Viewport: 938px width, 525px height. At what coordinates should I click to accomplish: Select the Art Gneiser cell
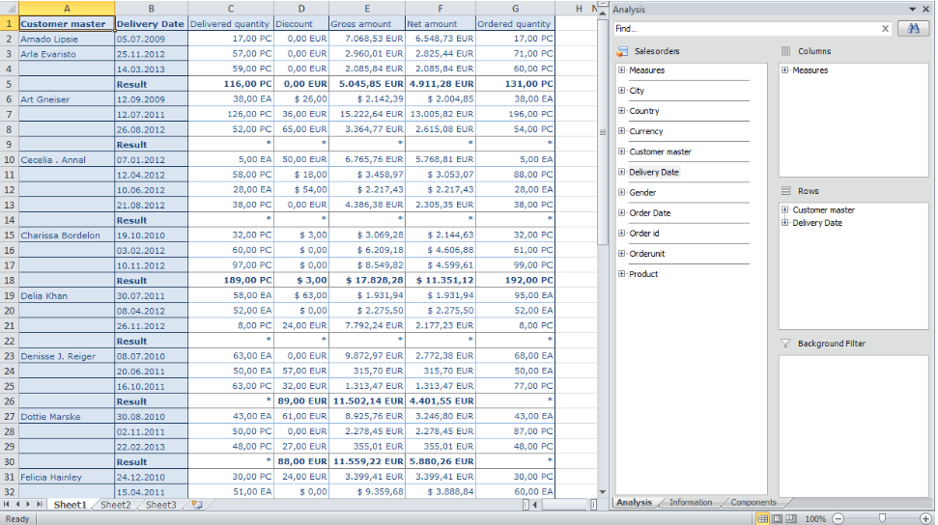point(67,99)
